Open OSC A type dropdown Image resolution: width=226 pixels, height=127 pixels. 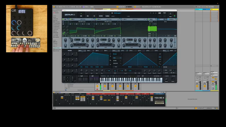tap(92, 19)
